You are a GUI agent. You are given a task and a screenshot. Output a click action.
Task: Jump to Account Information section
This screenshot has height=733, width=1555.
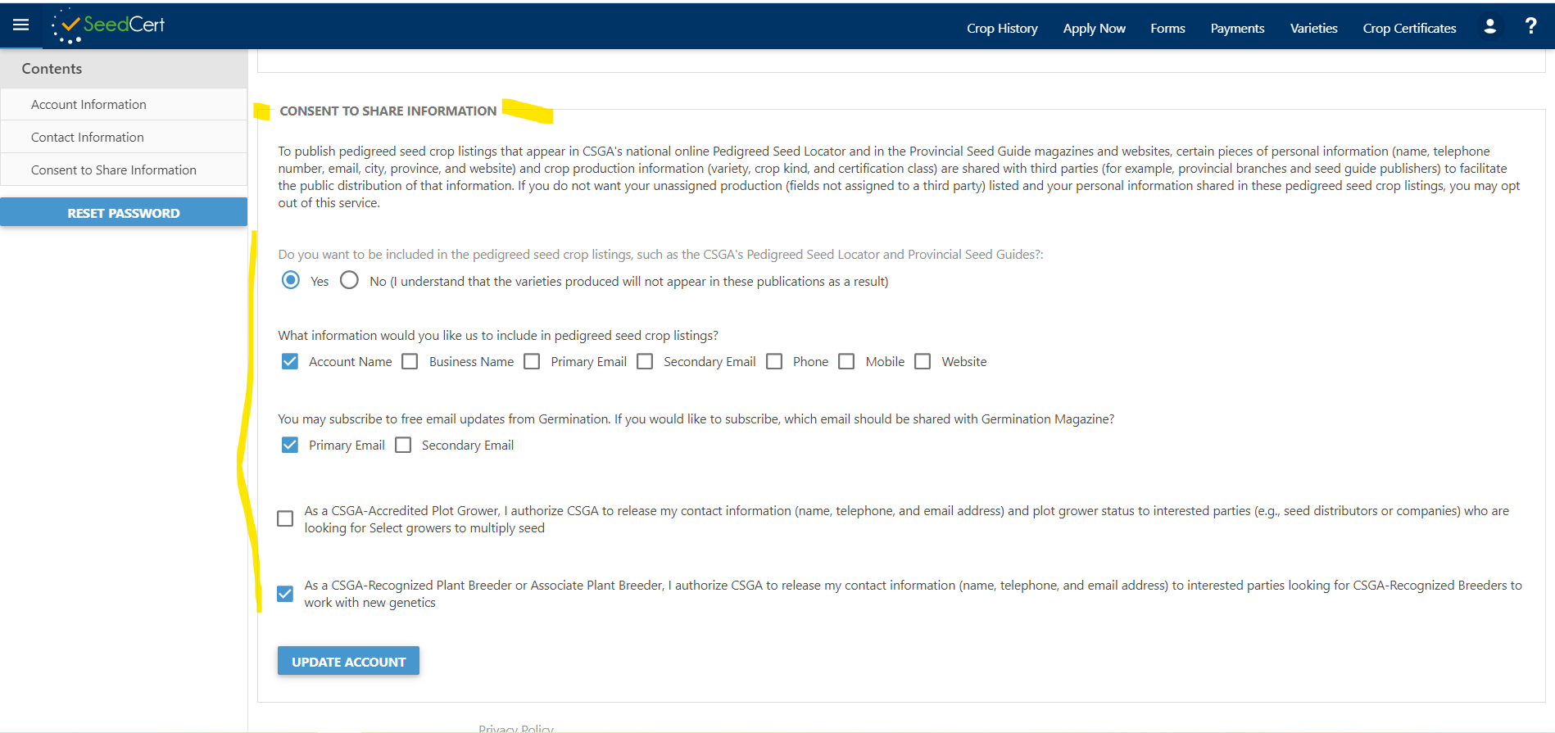pyautogui.click(x=124, y=104)
